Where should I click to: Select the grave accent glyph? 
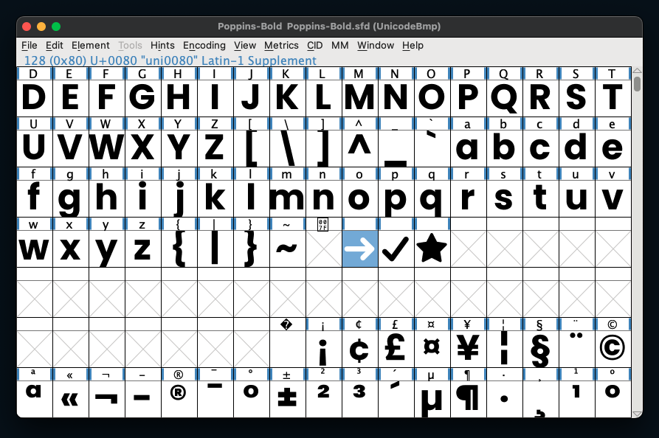(432, 148)
